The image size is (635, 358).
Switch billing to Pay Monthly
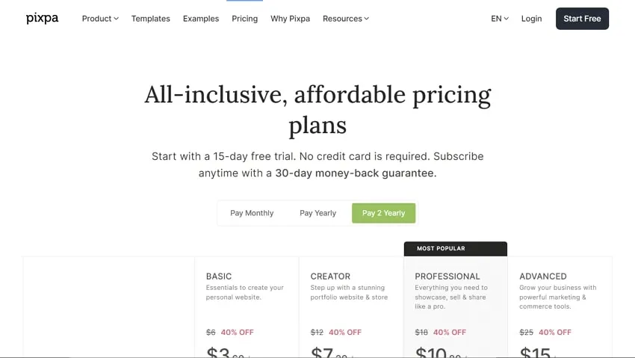[252, 213]
